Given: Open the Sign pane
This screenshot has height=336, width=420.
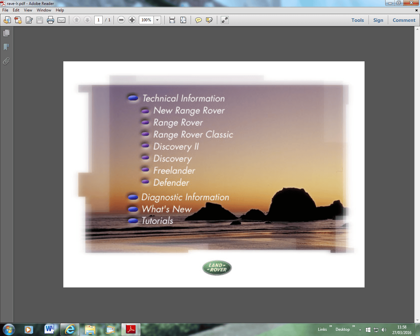Looking at the screenshot, I should (x=378, y=20).
